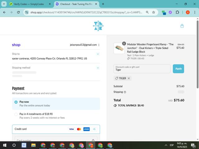
Task: Open site information icon in the address bar
Action: point(27,12)
